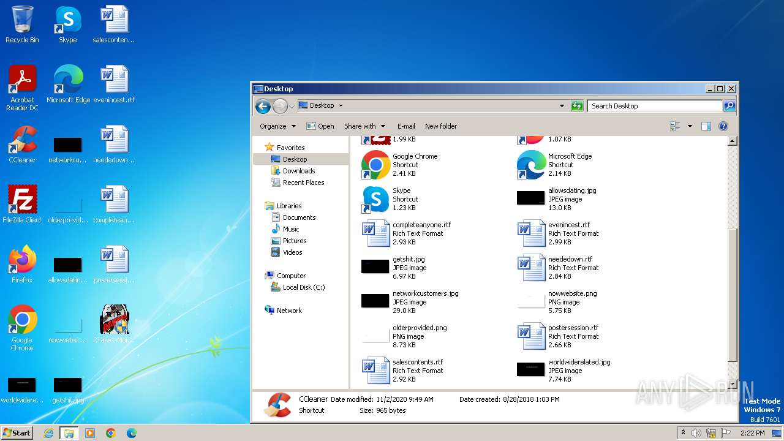Open recent pages dropdown arrow

pos(292,106)
